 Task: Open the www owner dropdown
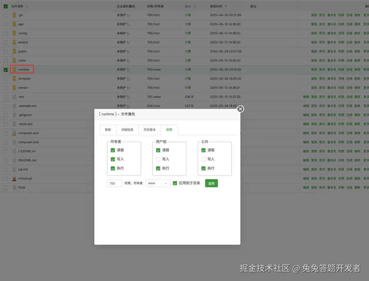(157, 183)
